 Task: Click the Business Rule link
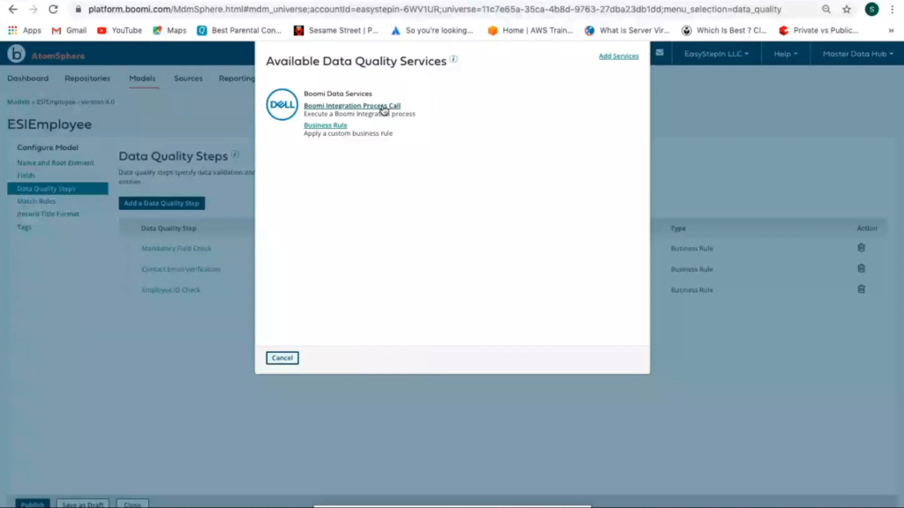click(325, 124)
